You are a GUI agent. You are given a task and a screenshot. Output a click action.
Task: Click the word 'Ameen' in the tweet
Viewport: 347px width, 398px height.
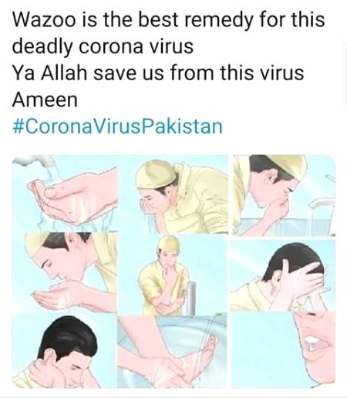point(45,99)
